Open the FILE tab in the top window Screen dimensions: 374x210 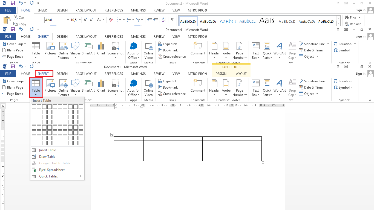point(8,10)
